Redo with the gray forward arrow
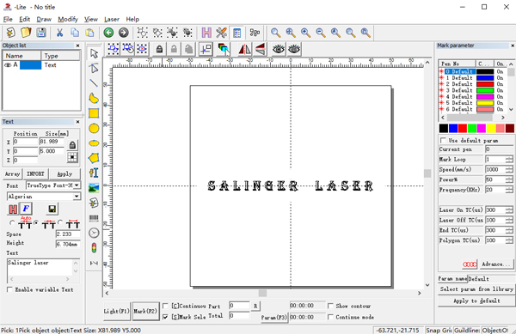The width and height of the screenshot is (516, 334). tap(124, 33)
